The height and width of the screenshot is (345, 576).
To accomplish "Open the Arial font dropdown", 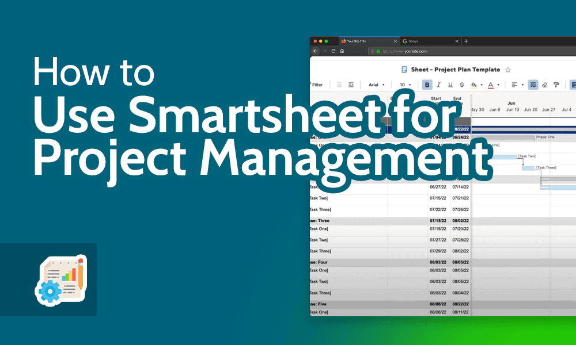I will pyautogui.click(x=377, y=85).
